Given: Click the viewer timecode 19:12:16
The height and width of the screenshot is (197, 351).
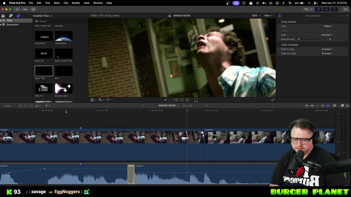Looking at the screenshot, I should click(181, 100).
